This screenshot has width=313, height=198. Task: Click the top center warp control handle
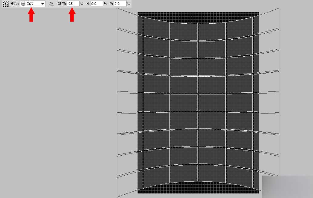point(198,24)
